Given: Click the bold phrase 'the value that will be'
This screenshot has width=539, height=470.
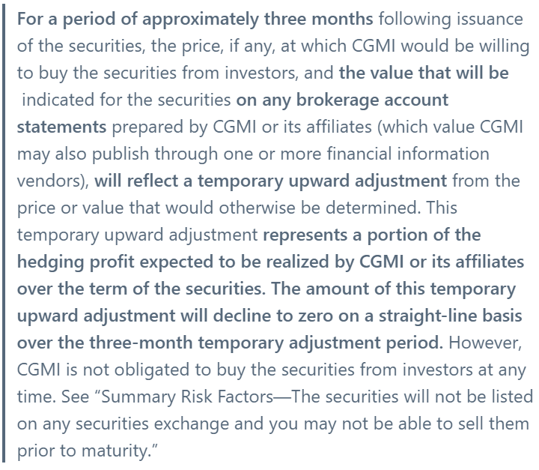Looking at the screenshot, I should click(424, 73).
